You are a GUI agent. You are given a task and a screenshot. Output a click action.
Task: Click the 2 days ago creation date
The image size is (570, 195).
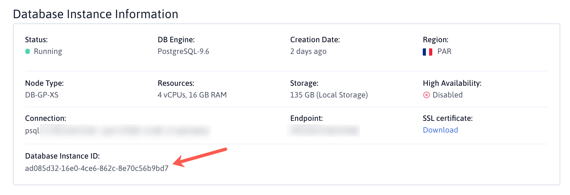pos(308,51)
